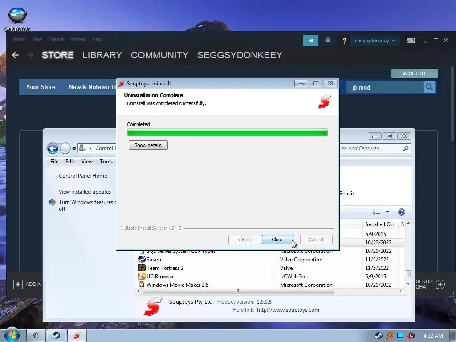The width and height of the screenshot is (456, 342).
Task: Open the Steam inbox envelope icon
Action: coord(328,41)
